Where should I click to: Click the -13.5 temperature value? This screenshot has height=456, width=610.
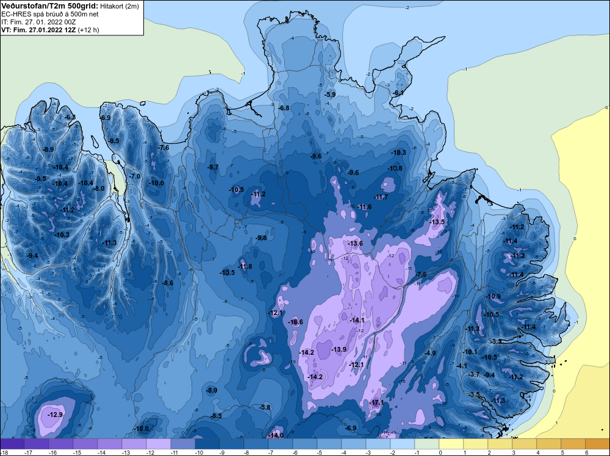437,222
